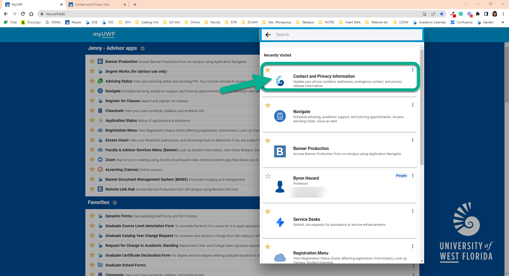Toggle favorite star on Banner Production card
The image size is (509, 276).
(268, 140)
